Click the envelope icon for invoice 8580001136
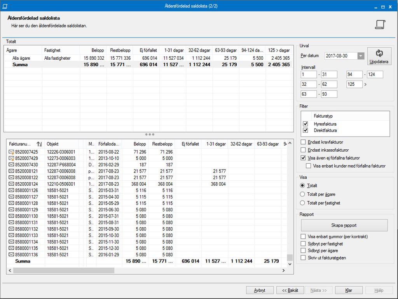 (11, 255)
